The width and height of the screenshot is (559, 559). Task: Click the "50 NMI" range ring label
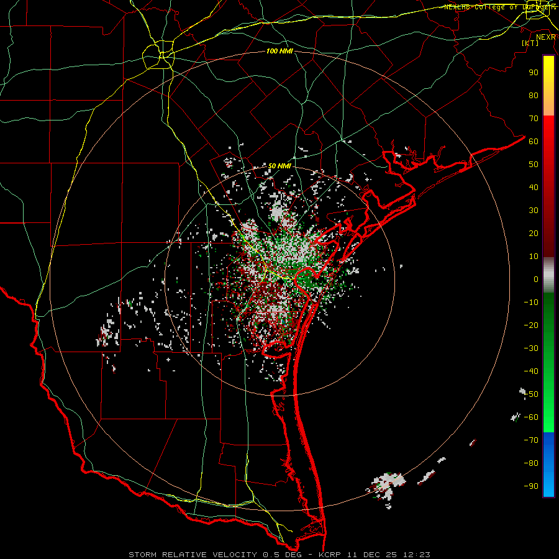[x=279, y=166]
